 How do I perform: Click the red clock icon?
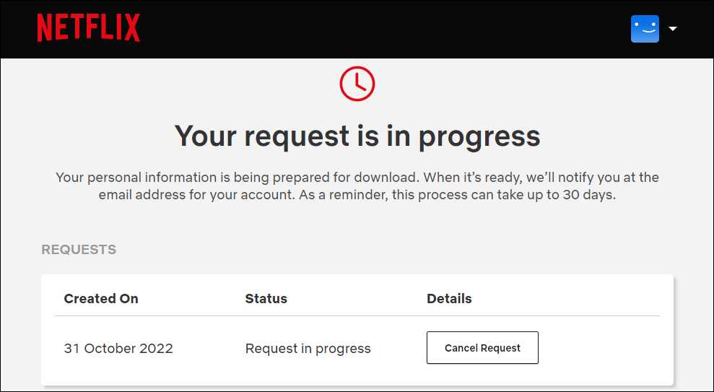click(x=357, y=83)
